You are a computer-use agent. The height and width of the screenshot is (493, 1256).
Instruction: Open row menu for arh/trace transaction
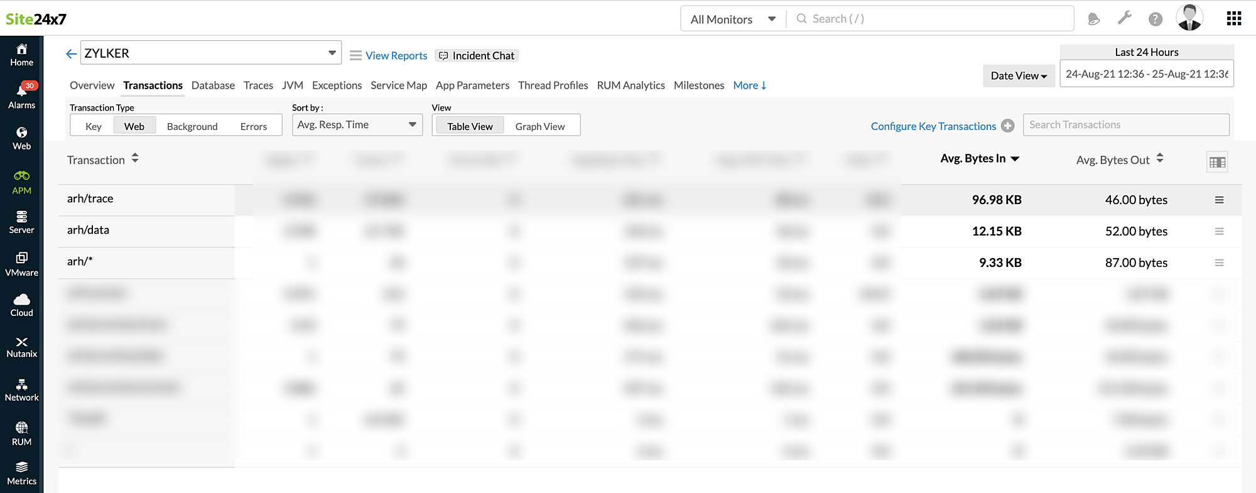tap(1219, 200)
